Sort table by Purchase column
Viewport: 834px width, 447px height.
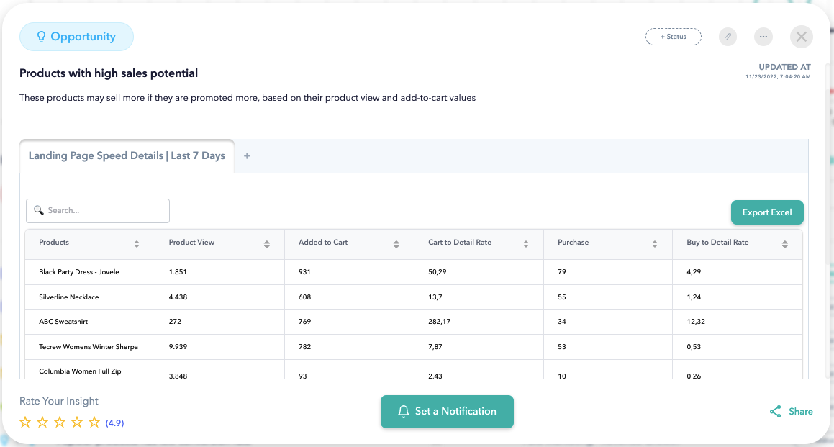(x=655, y=244)
